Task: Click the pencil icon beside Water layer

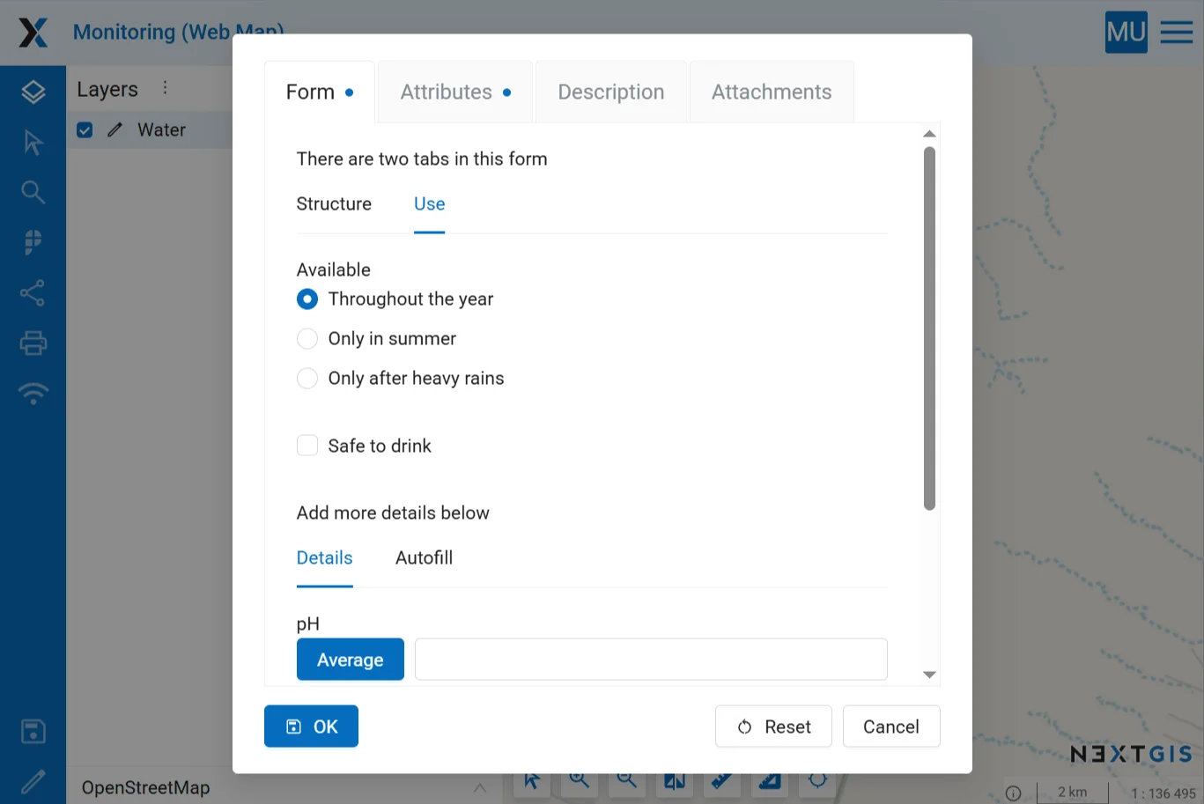Action: 114,129
